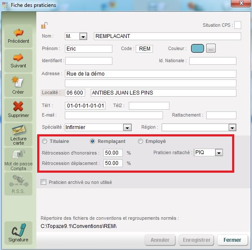The image size is (252, 250).
Task: Create a new practitioner with Créer
Action: [18, 85]
